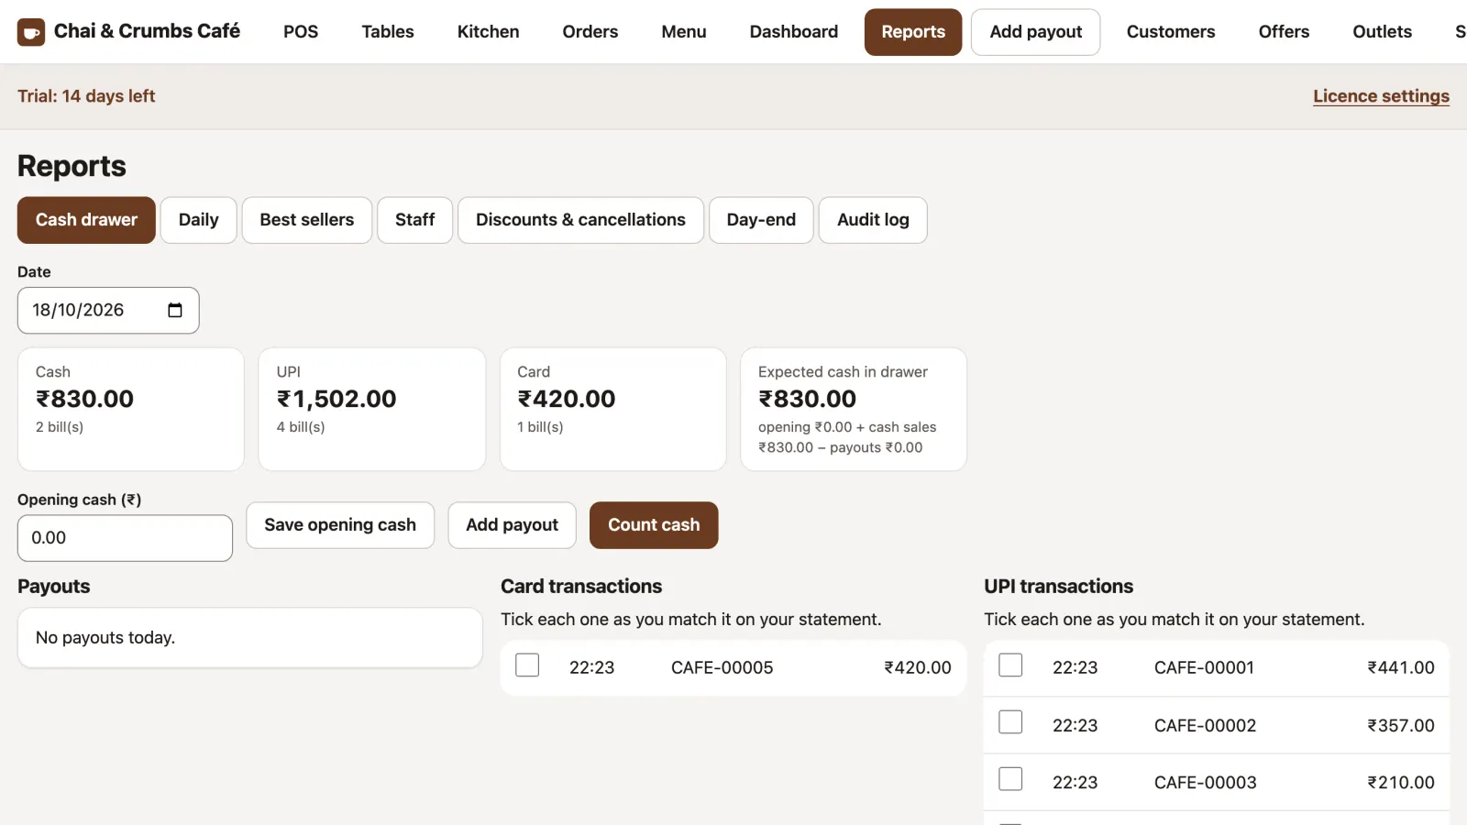Go to the Offers page
The image size is (1467, 825).
[x=1284, y=32]
